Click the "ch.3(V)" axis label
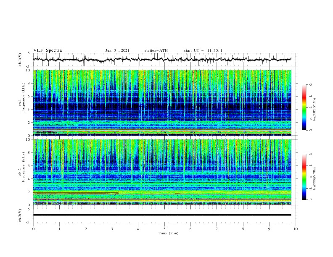The width and height of the screenshot is (333, 257). 20,215
